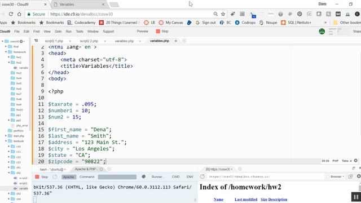Expand the hw1 folder
The height and width of the screenshot is (203, 361).
click(x=9, y=57)
